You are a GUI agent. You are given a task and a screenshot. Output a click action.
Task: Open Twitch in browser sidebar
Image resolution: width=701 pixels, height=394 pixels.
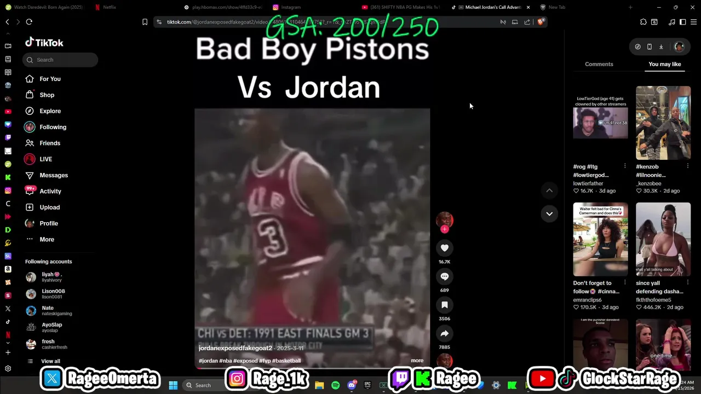point(8,138)
